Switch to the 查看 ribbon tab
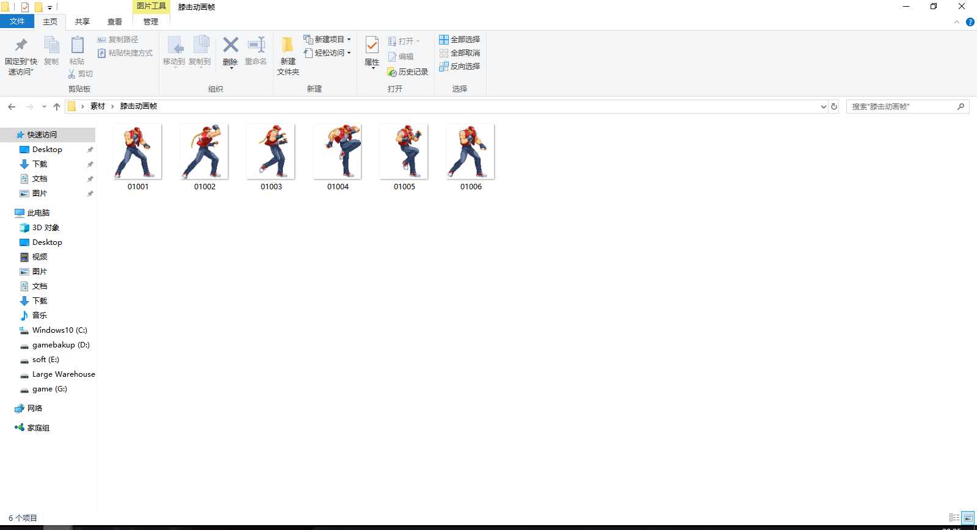Image resolution: width=977 pixels, height=530 pixels. click(115, 22)
